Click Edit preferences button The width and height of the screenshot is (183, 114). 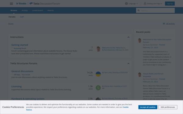tap(168, 107)
